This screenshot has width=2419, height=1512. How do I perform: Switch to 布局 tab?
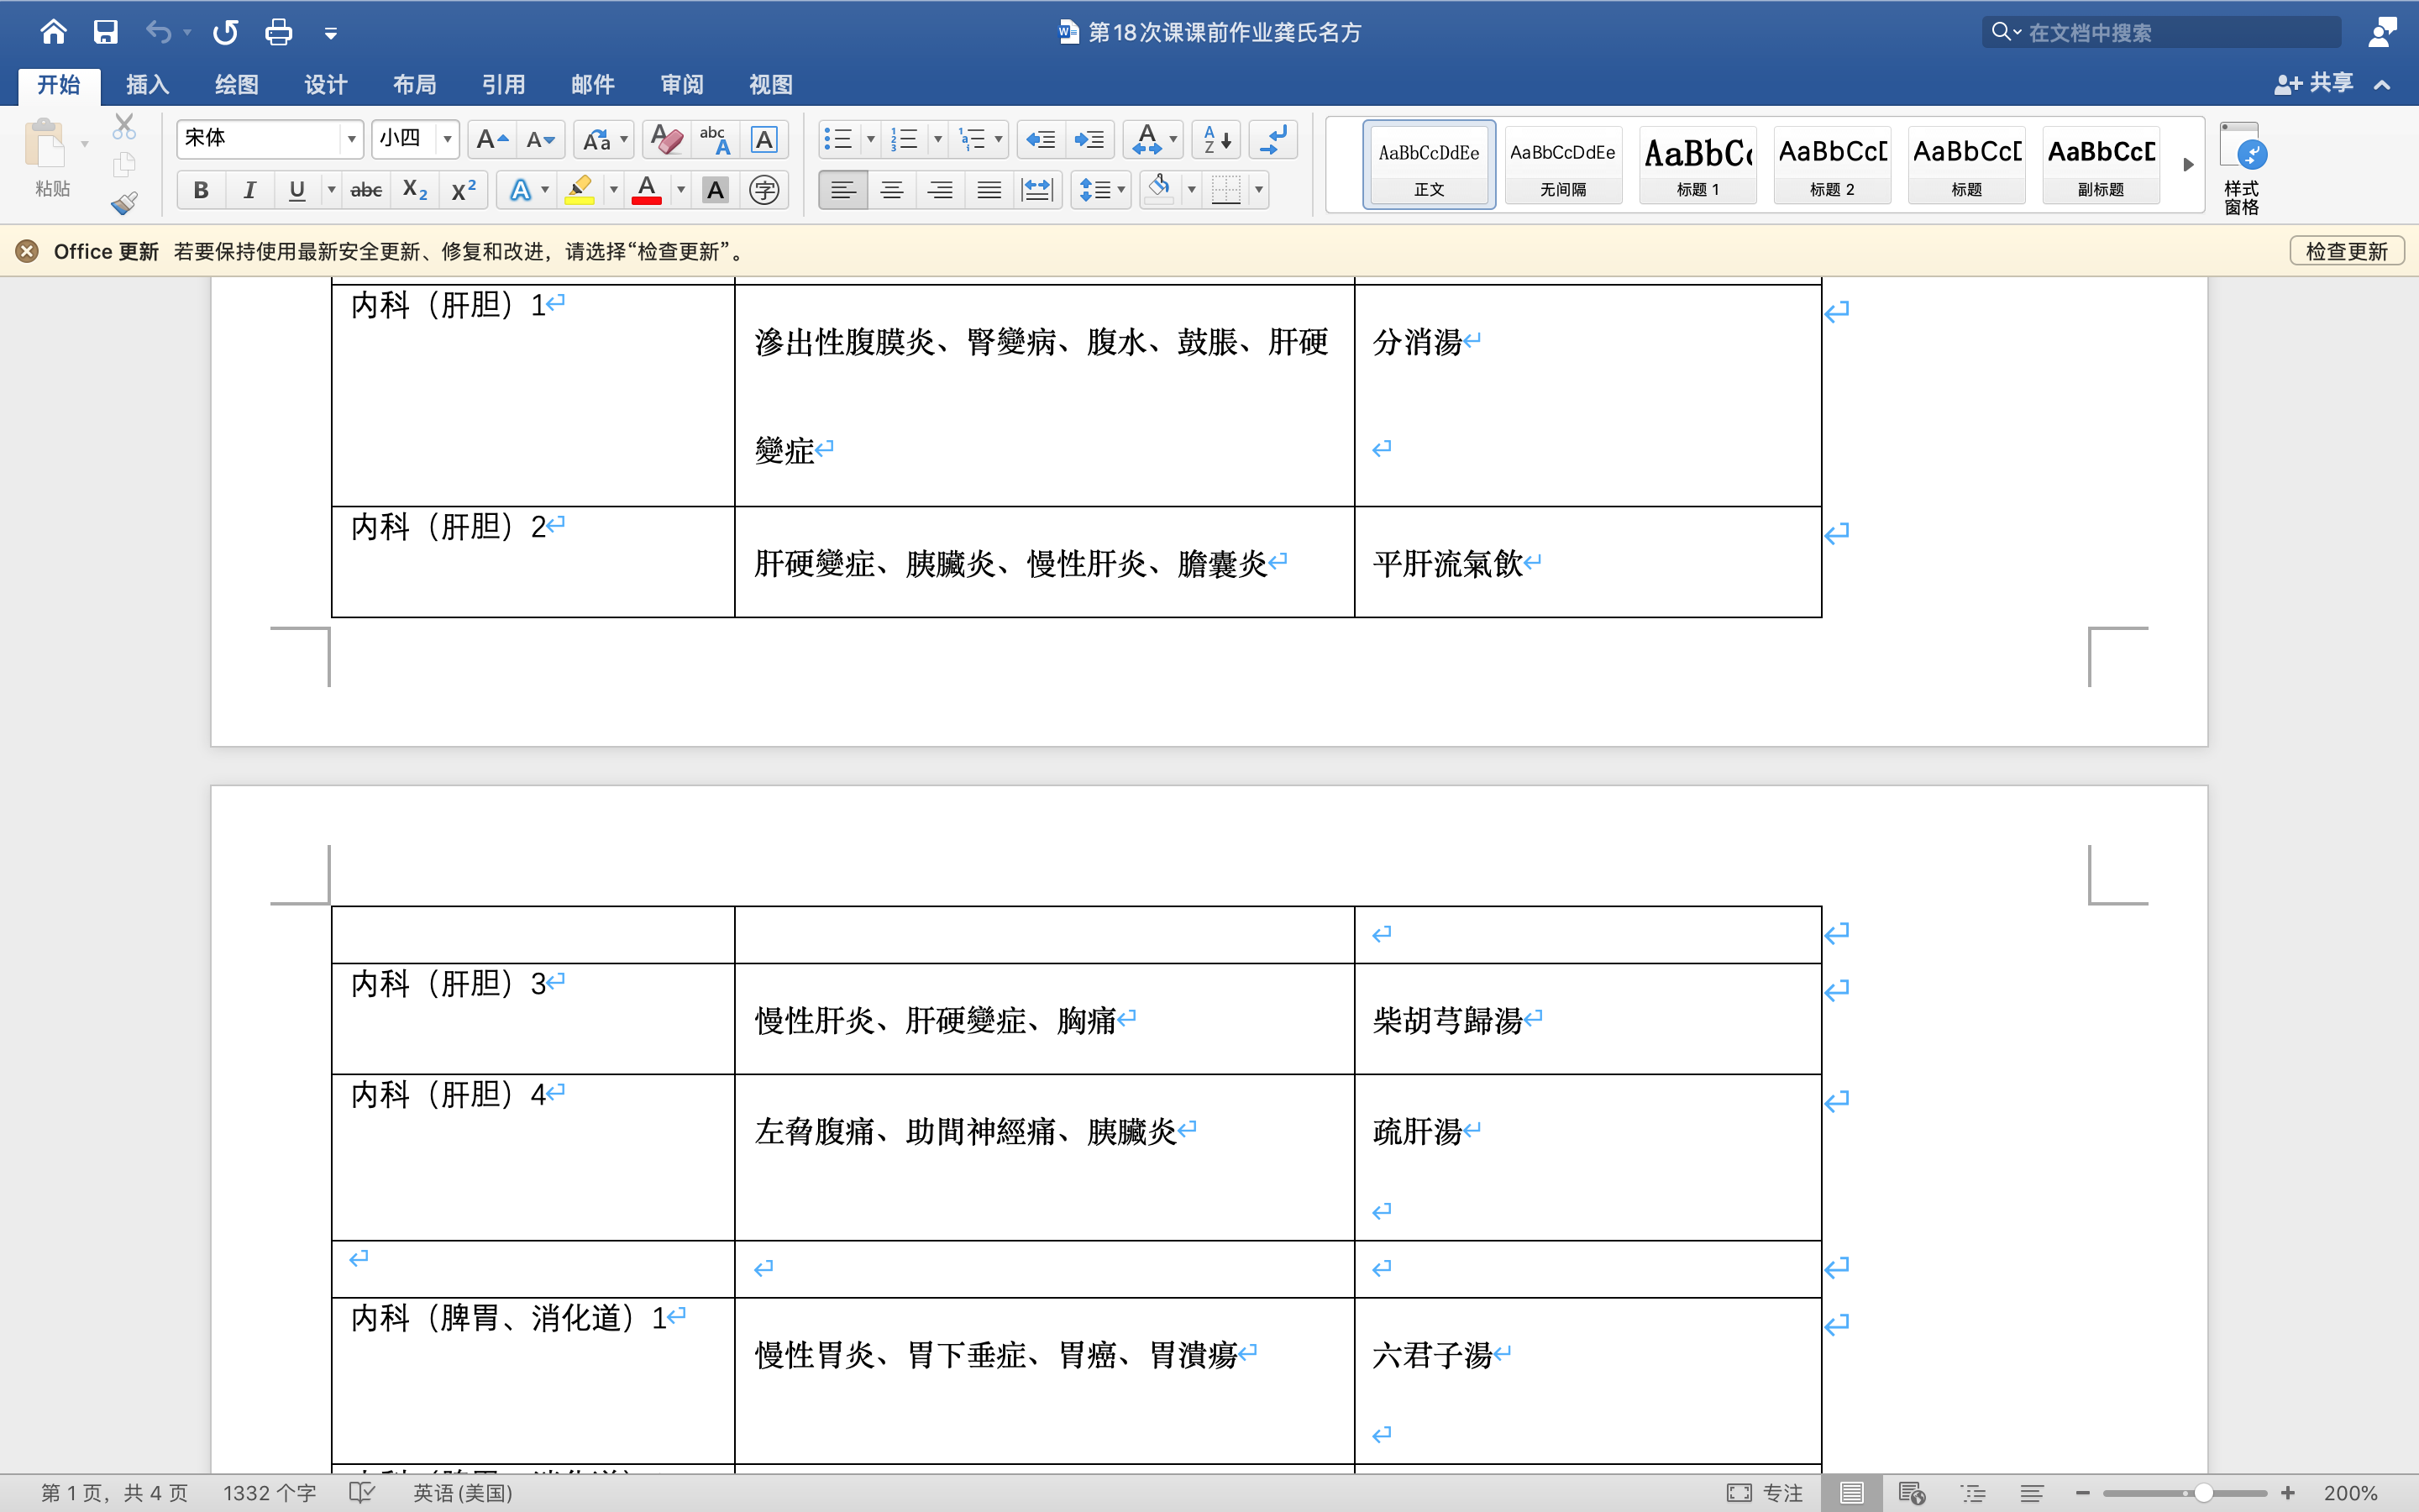coord(415,85)
